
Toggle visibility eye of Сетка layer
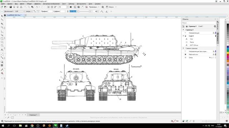coord(210,58)
